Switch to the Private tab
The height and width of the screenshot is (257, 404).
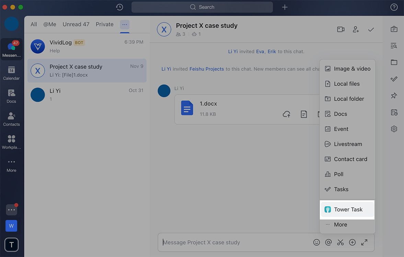pos(105,24)
